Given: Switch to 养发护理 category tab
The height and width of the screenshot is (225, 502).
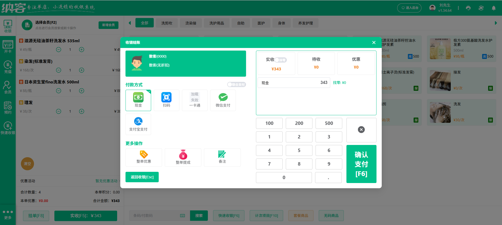Looking at the screenshot, I should (x=306, y=23).
